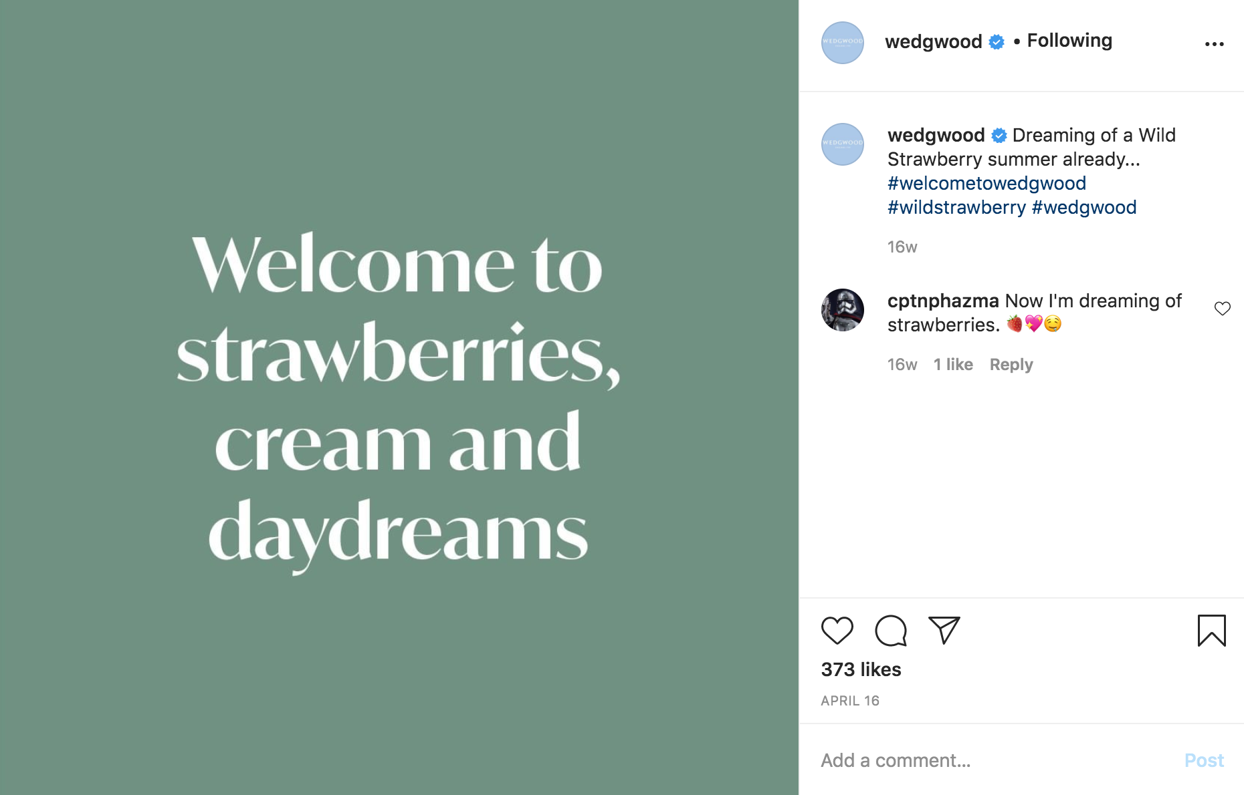Like the post with heart icon
The width and height of the screenshot is (1244, 795).
(837, 631)
